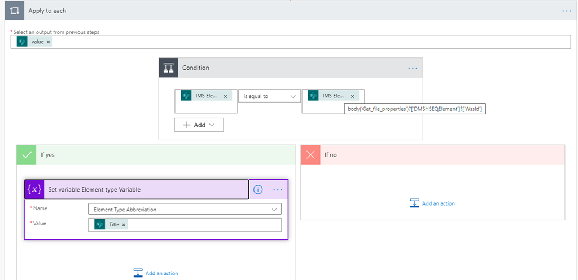Click the If yes checkmark icon
Viewport: 578px width, 280px height.
tap(27, 155)
